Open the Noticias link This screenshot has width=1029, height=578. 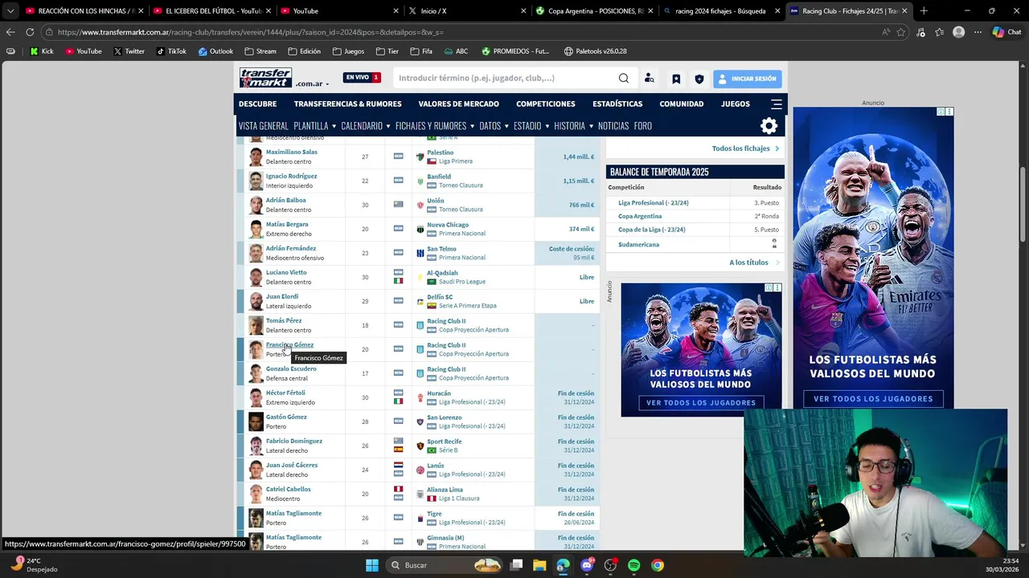tap(613, 126)
